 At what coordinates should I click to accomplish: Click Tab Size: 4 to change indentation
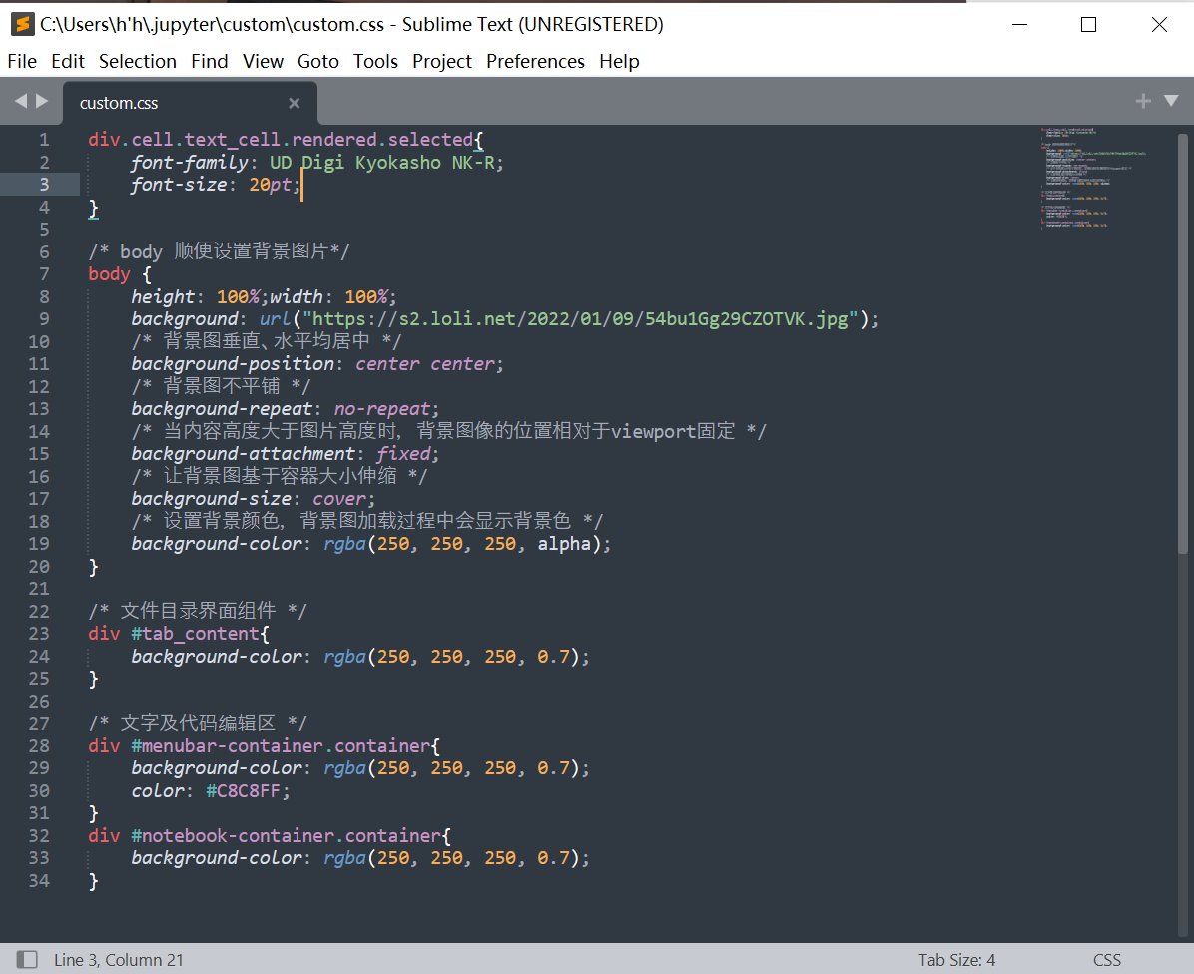pyautogui.click(x=956, y=959)
